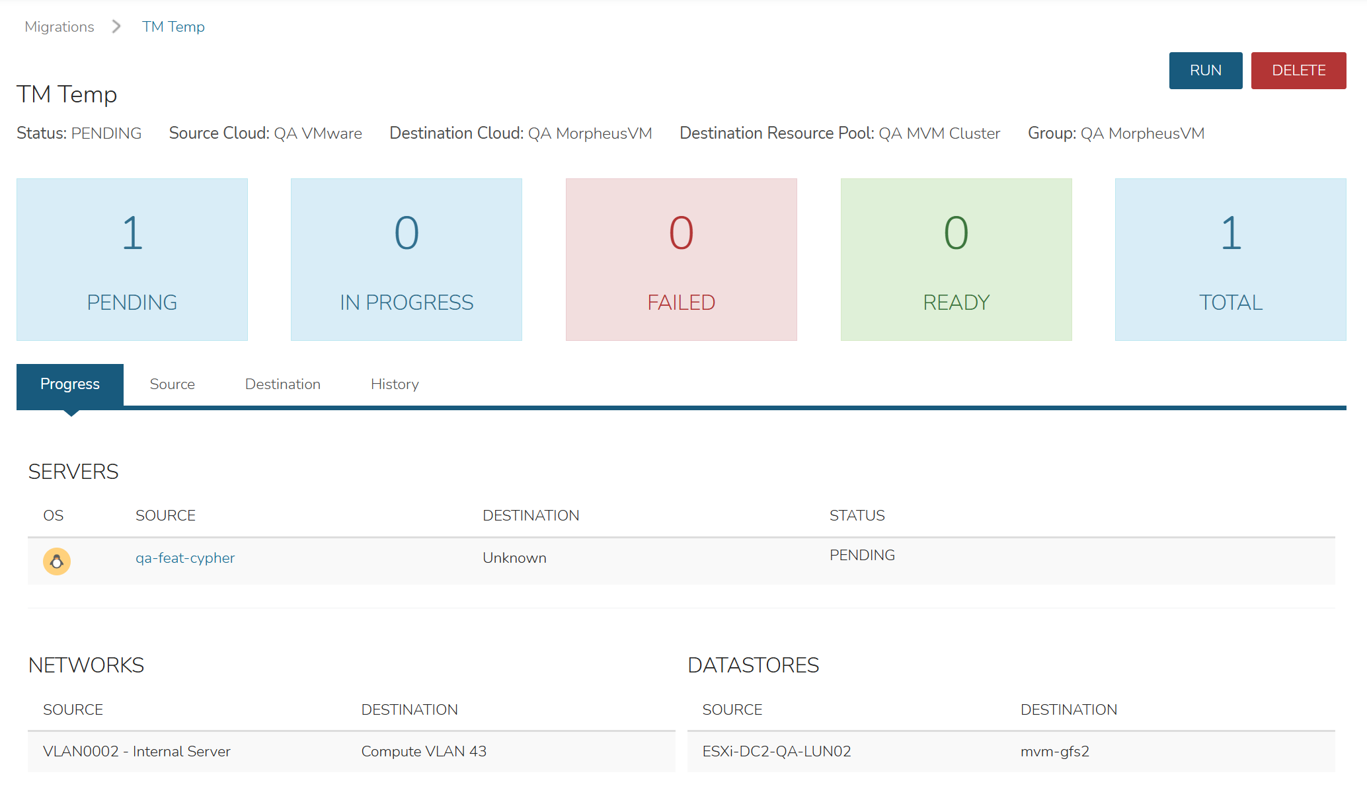Click the Servers DESTINATION column header
1367x796 pixels.
(x=531, y=516)
